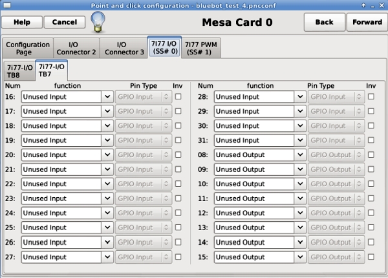Check the Inv box for pin 15
Screen dimensions: 388x278
point(371,257)
